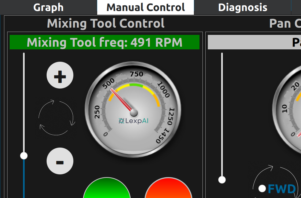Click the gray pan status banner
Viewport: 301px width, 198px height.
[254, 42]
